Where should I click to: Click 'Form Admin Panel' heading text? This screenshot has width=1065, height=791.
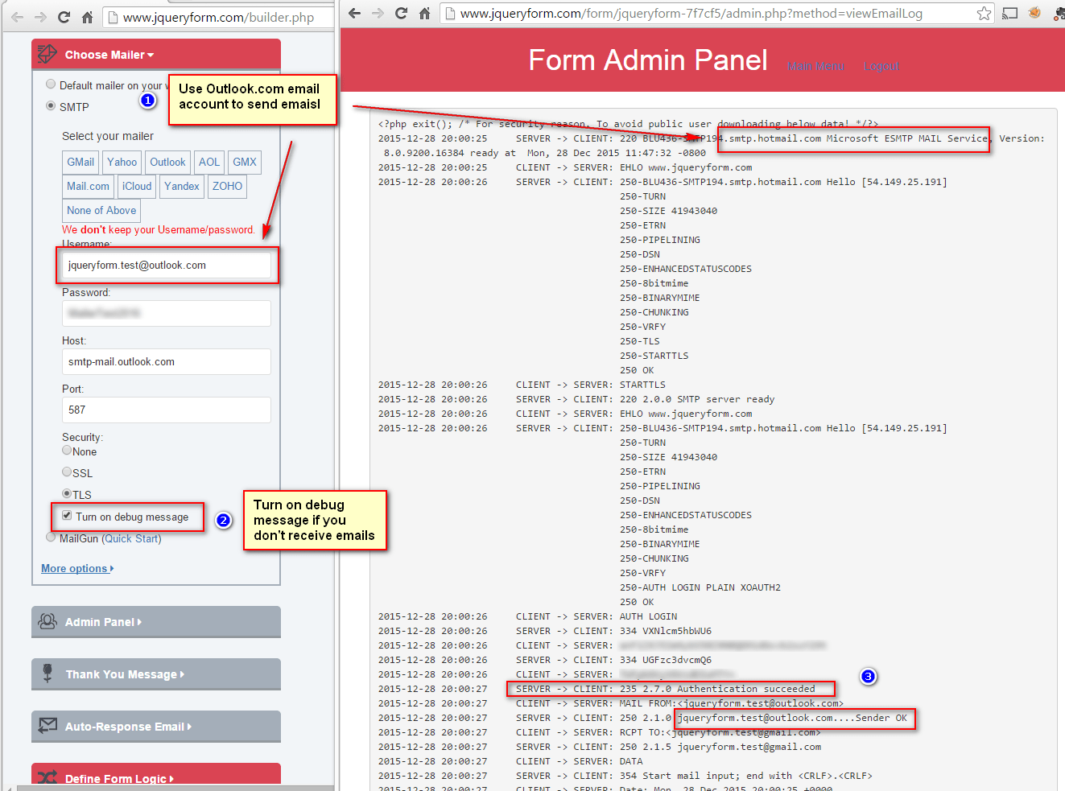(648, 60)
